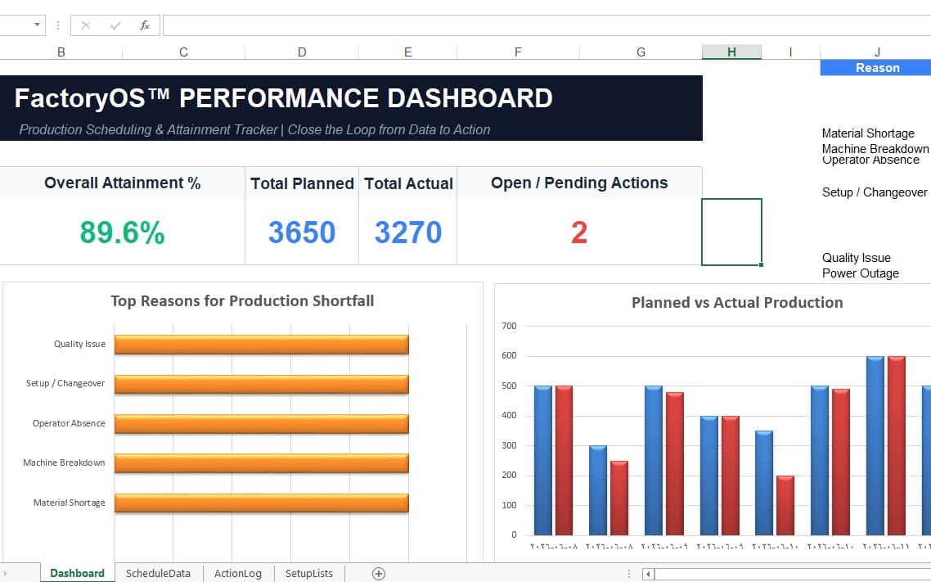Select column J header
The height and width of the screenshot is (582, 931).
click(x=876, y=52)
